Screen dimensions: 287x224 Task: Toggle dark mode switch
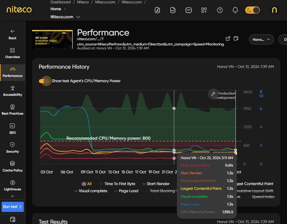[252, 10]
